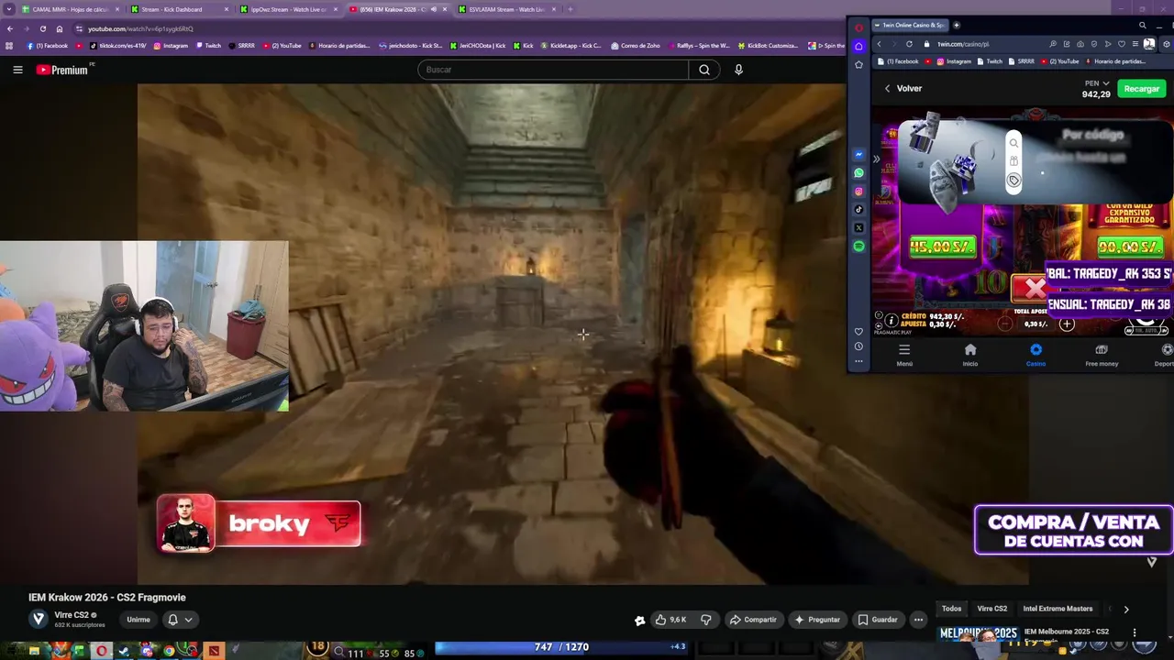Switch to the CAMAL MMR spreadsheet tab
This screenshot has width=1174, height=660.
[x=69, y=9]
